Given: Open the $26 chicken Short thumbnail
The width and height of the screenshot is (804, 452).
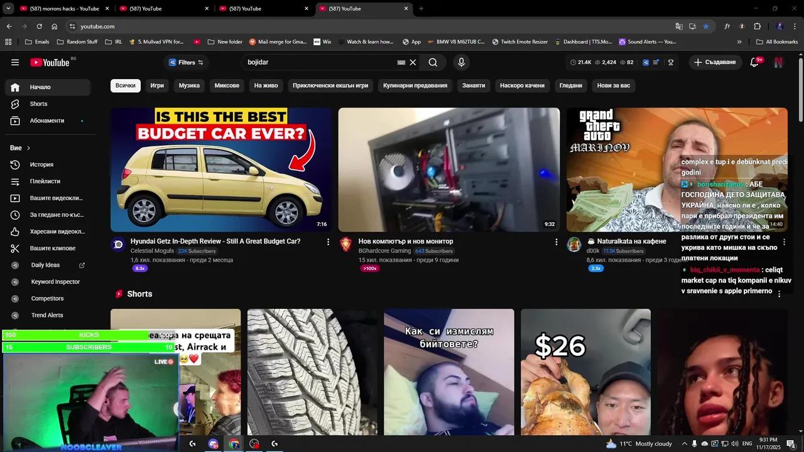Looking at the screenshot, I should [585, 372].
